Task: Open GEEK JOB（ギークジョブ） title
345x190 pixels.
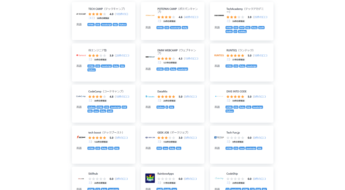Action: [x=174, y=133]
